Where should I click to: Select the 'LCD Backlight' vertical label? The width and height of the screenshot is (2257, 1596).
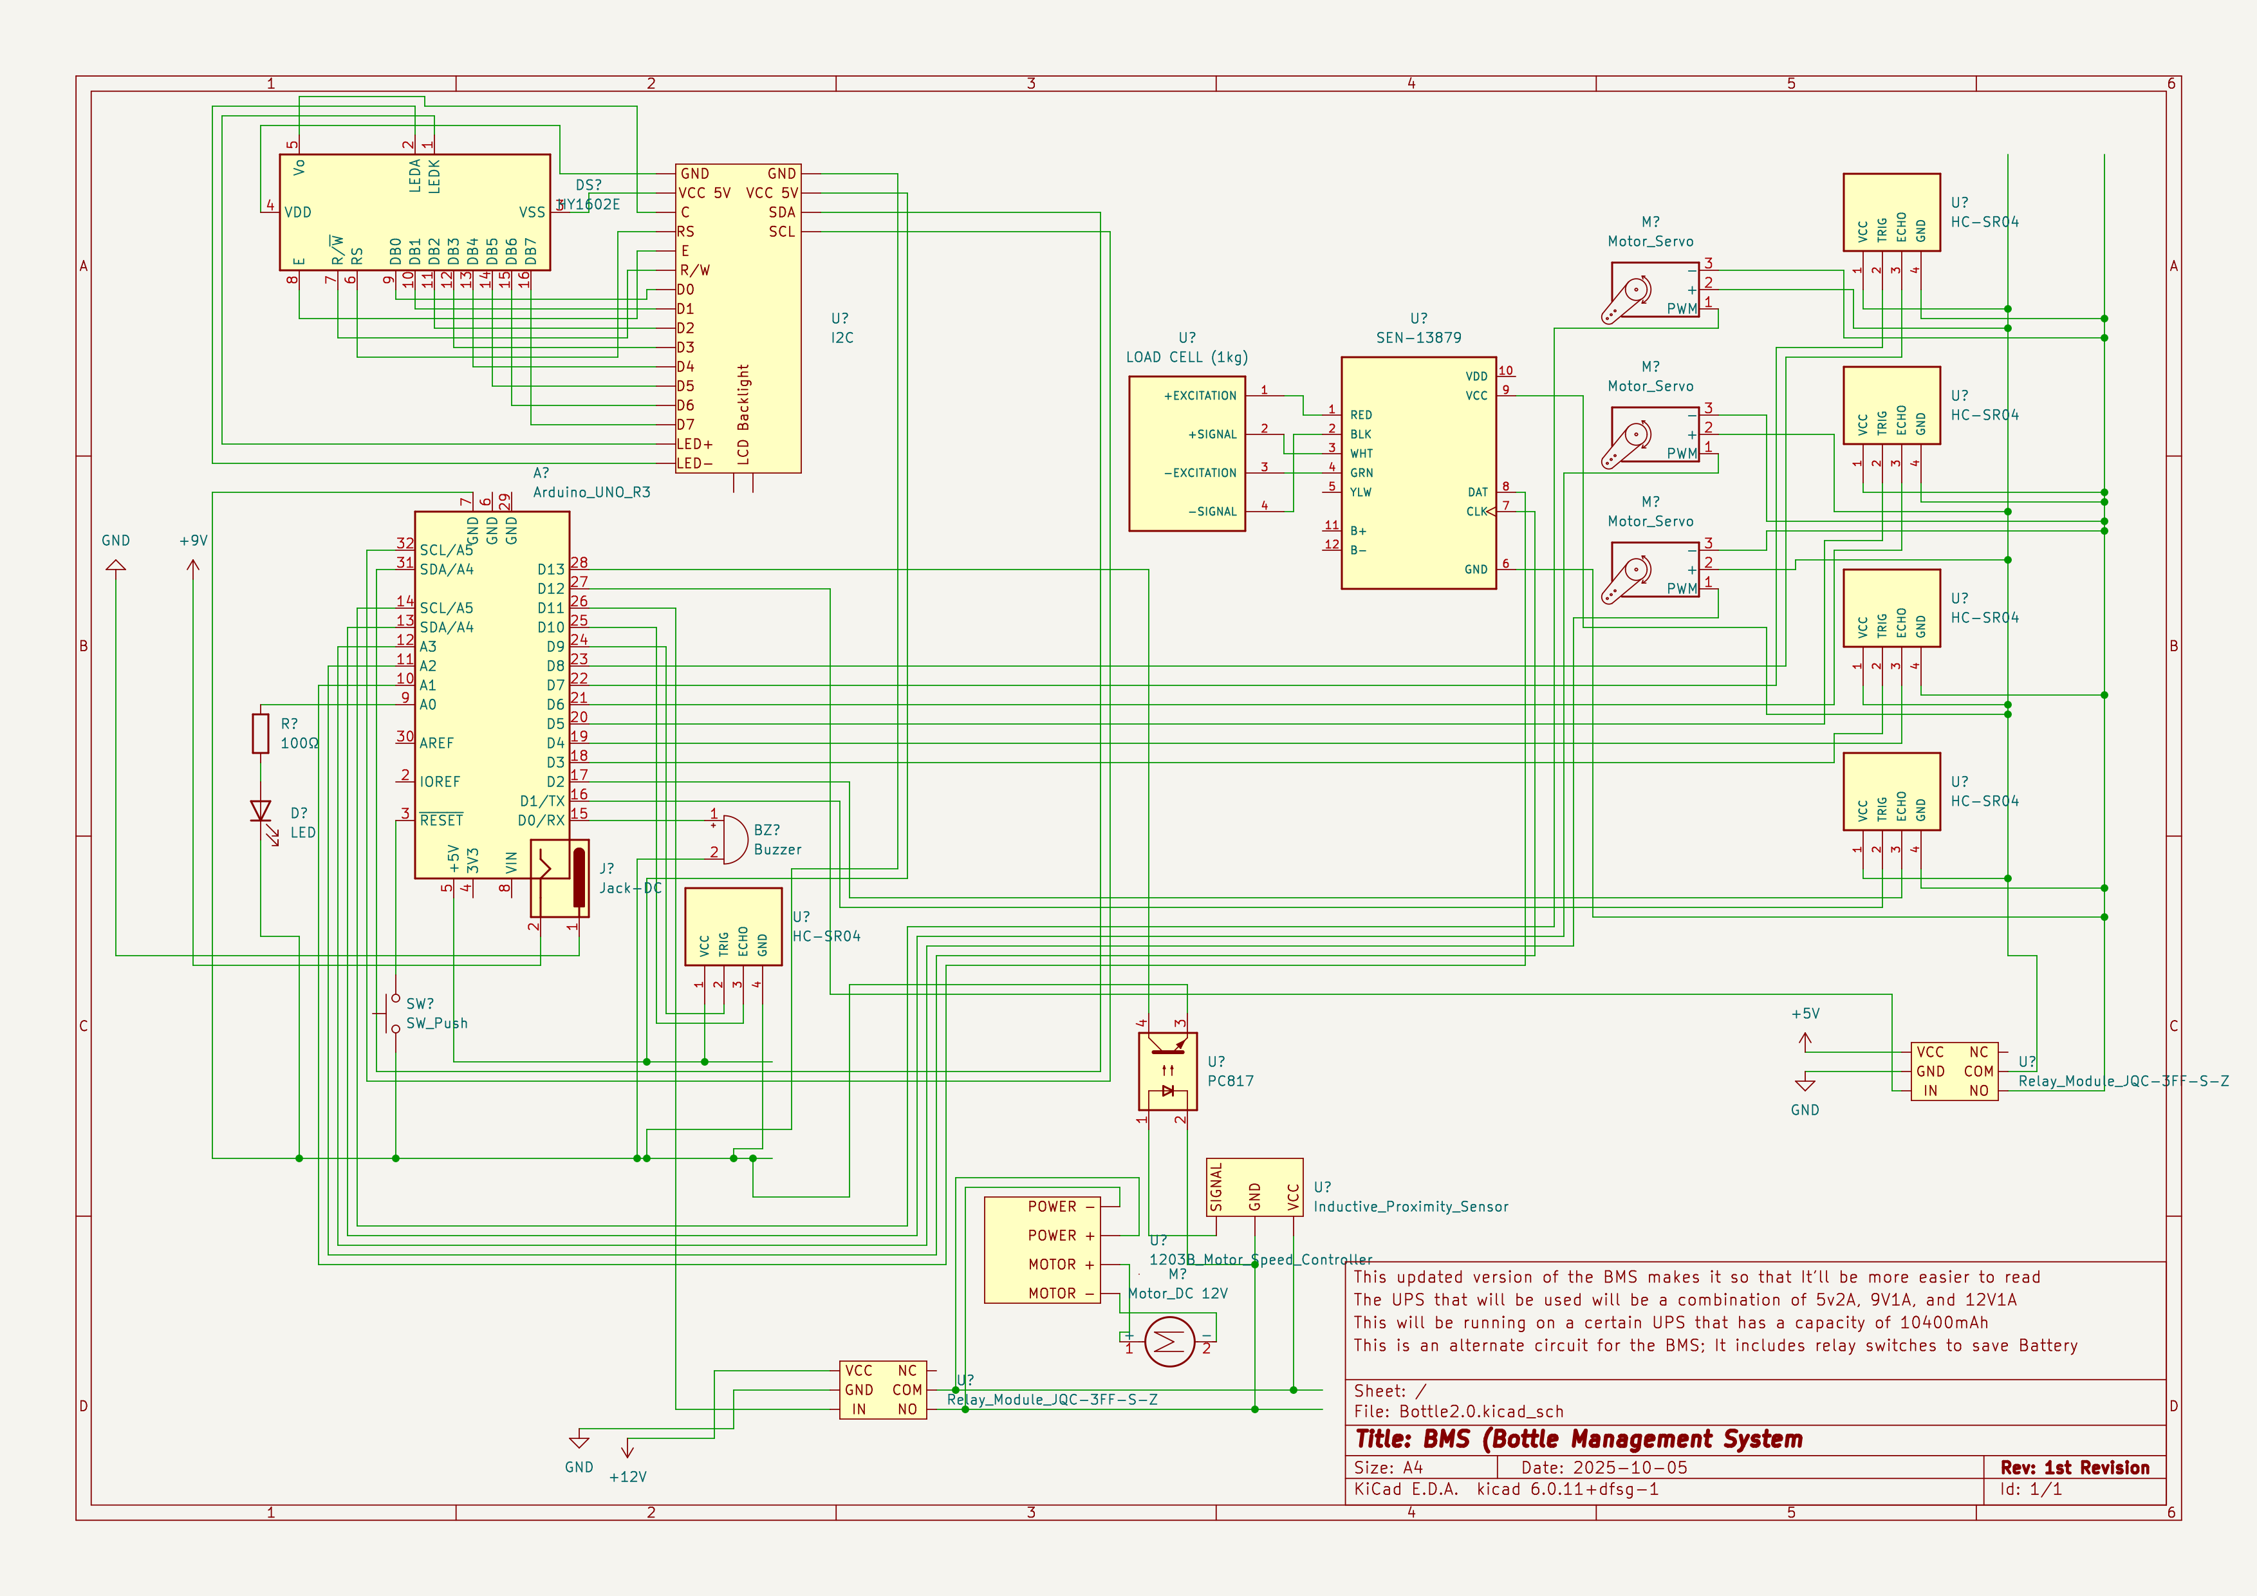(743, 414)
